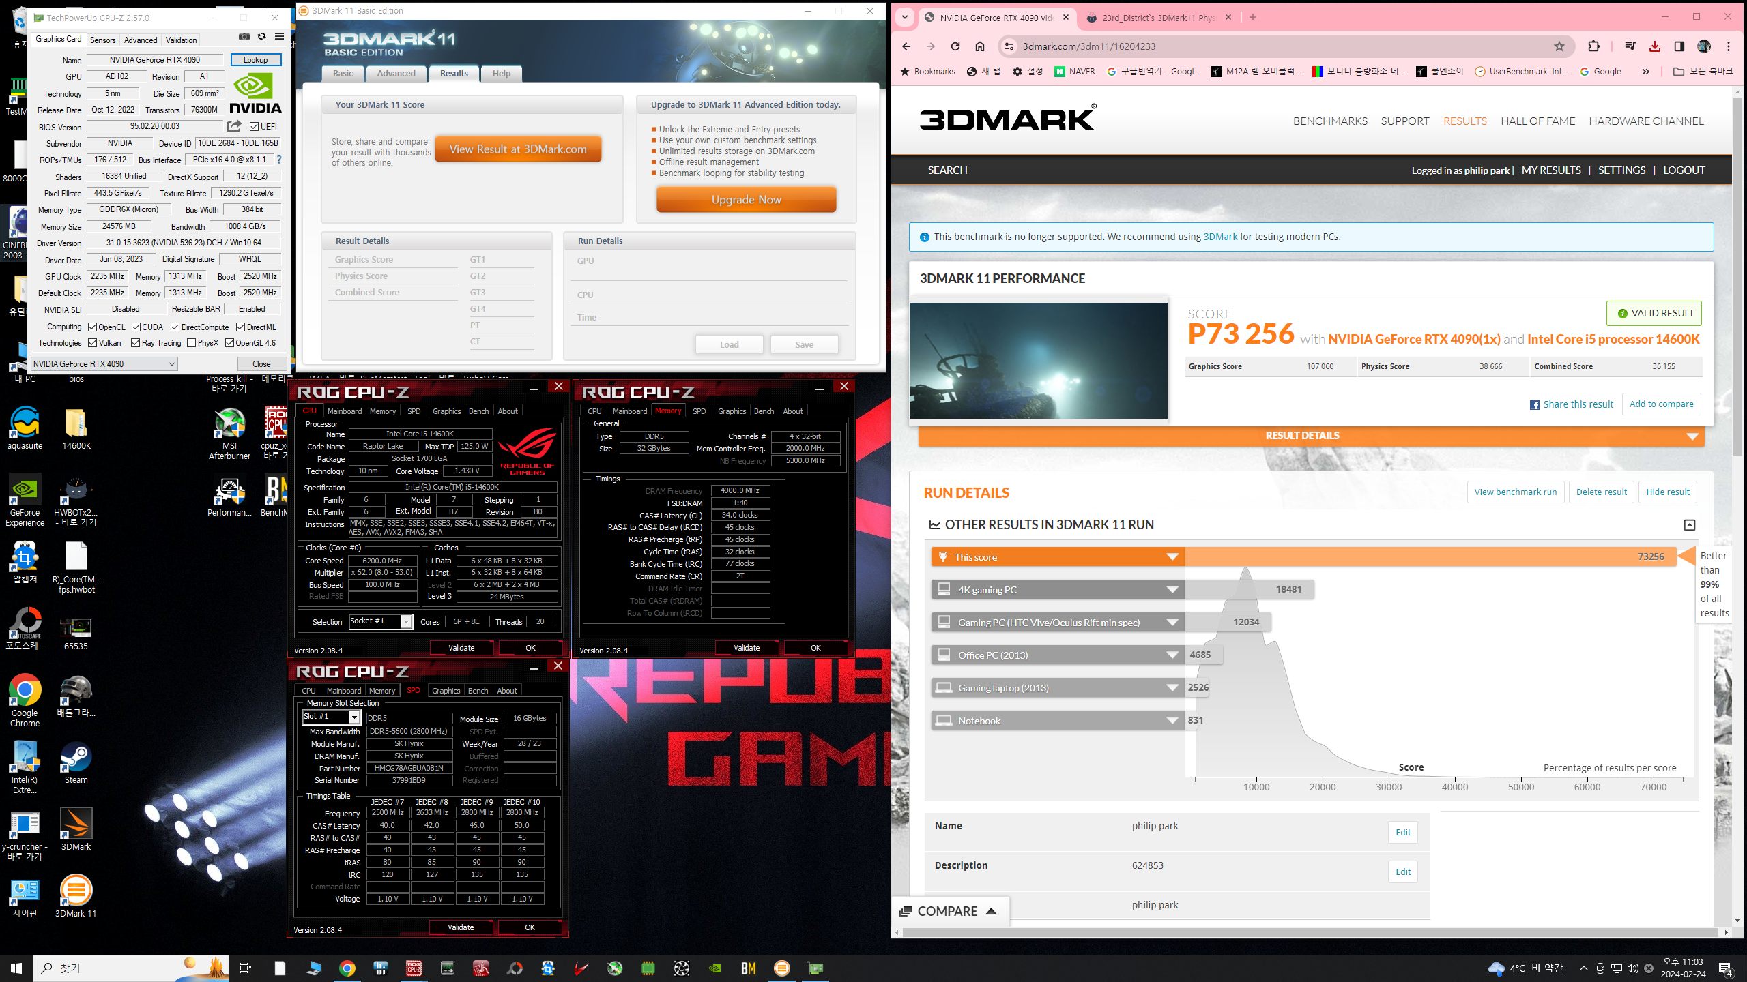This screenshot has height=982, width=1747.
Task: Toggle DirectCompute checkbox
Action: click(175, 327)
